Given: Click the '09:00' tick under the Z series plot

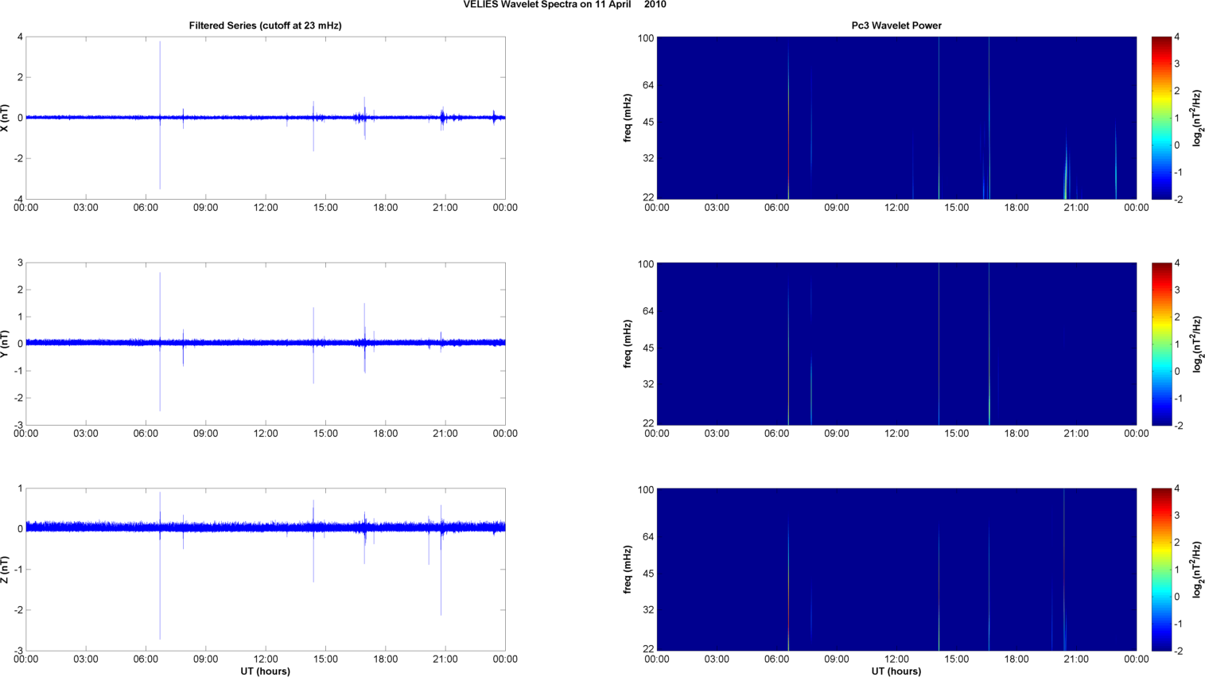Looking at the screenshot, I should [x=205, y=659].
